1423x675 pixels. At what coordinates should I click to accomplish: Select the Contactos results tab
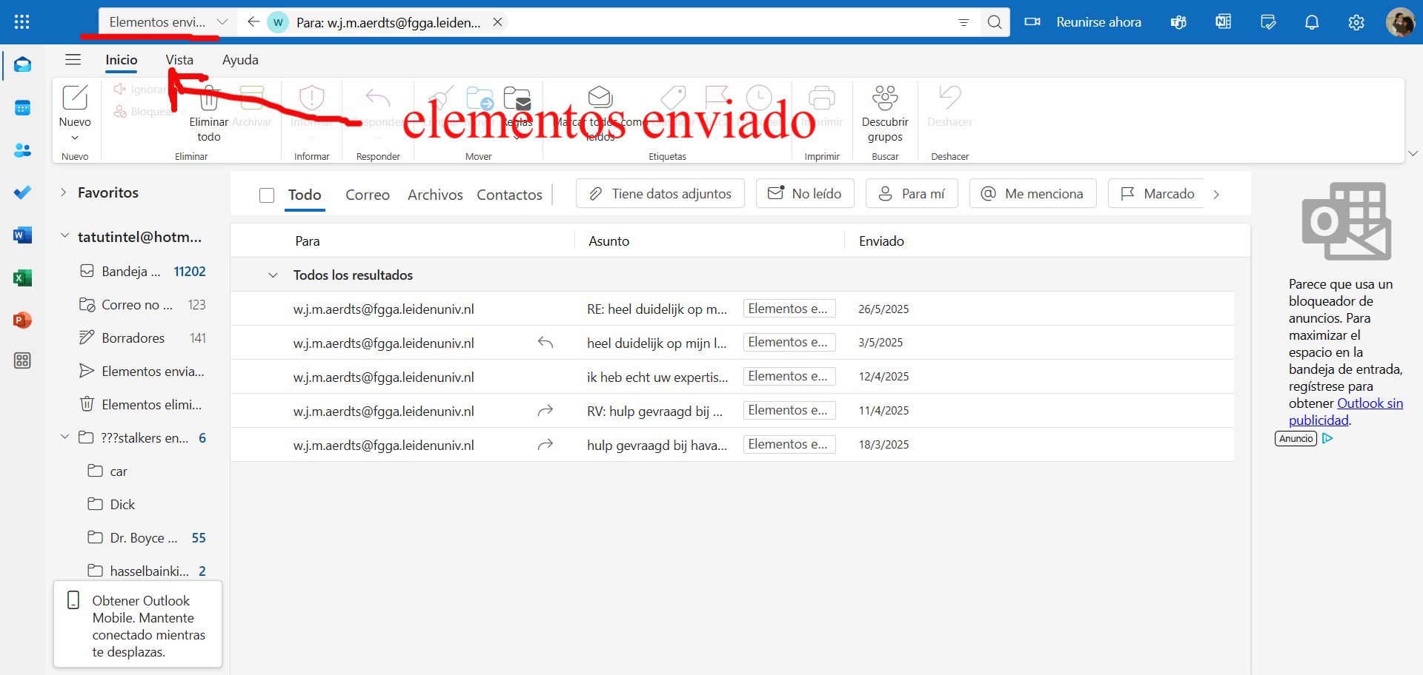tap(509, 195)
